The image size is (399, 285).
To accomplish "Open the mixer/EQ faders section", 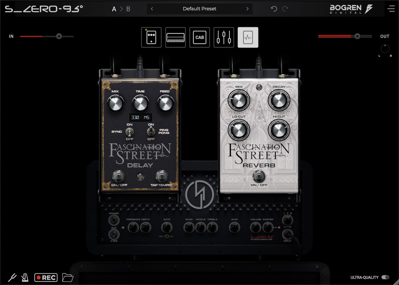I will click(x=224, y=38).
